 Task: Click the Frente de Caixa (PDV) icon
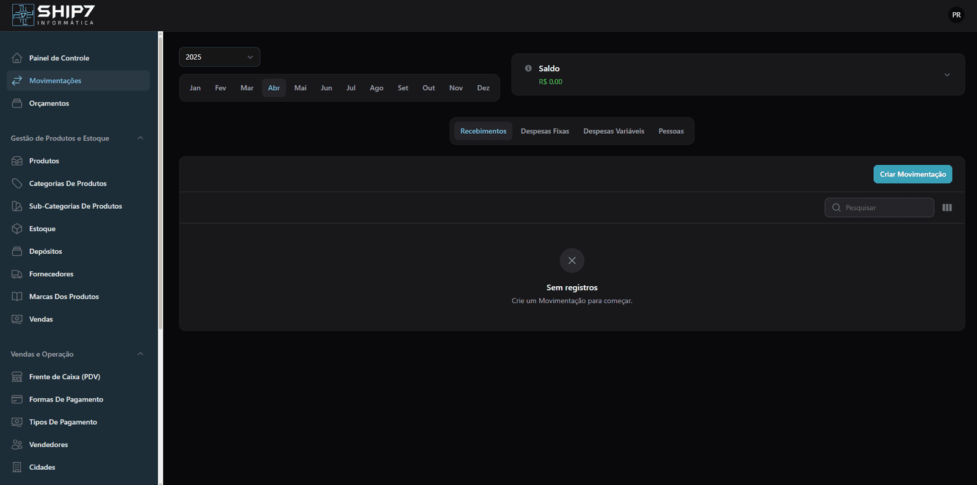click(x=17, y=377)
